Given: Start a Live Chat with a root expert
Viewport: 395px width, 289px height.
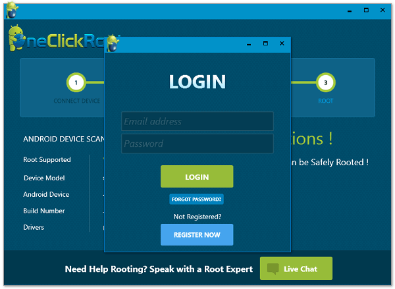Looking at the screenshot, I should (x=296, y=269).
